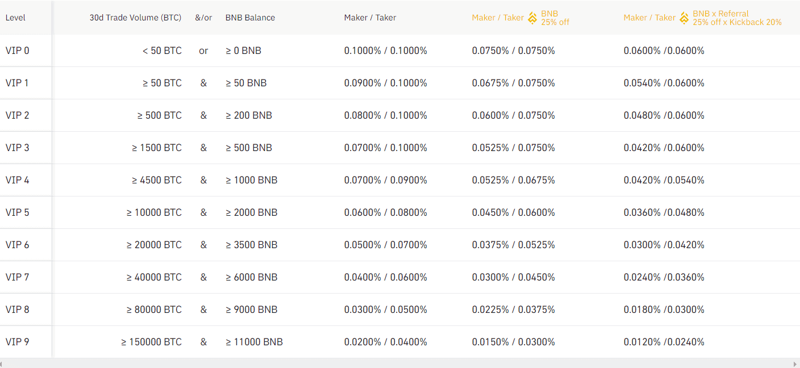
Task: Click VIP 7 referral fee '0.0240% /0.0360%'
Action: pyautogui.click(x=664, y=277)
